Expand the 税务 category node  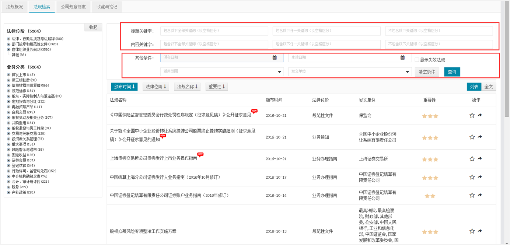tap(8, 187)
